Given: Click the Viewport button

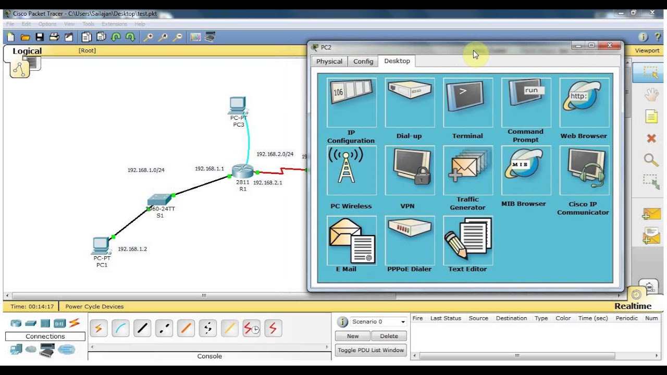Looking at the screenshot, I should 647,51.
